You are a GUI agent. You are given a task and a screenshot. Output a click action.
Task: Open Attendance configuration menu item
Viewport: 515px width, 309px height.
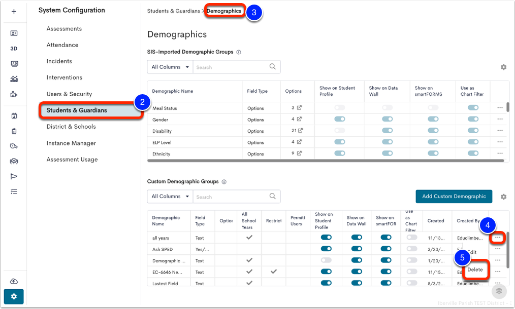tap(62, 45)
